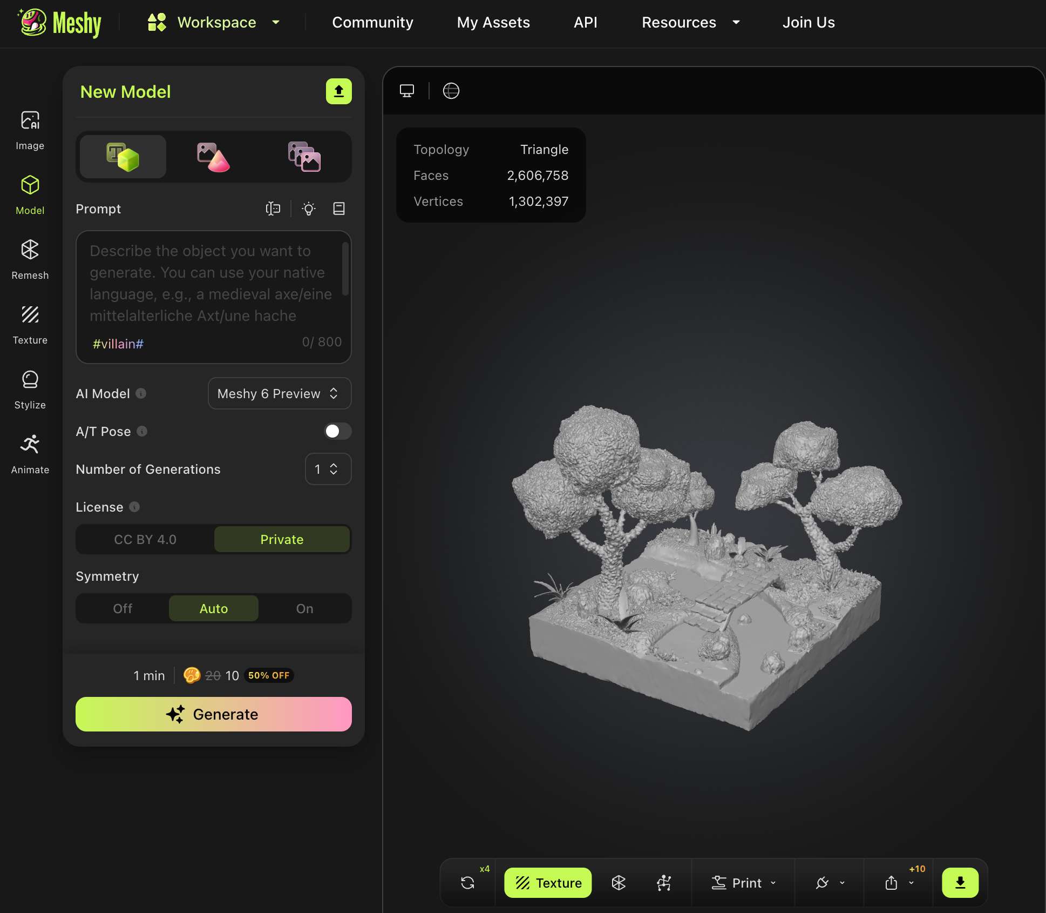Toggle the A/T Pose switch
The image size is (1046, 913).
click(x=337, y=431)
